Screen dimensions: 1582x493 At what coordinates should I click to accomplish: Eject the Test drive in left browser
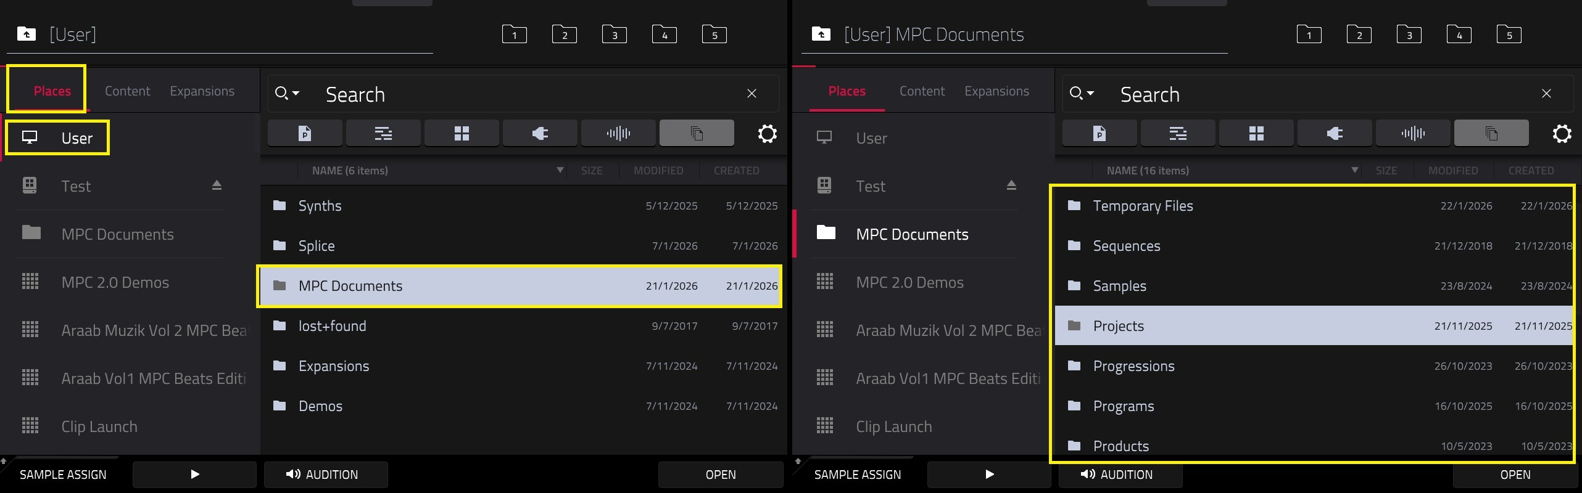(x=217, y=185)
